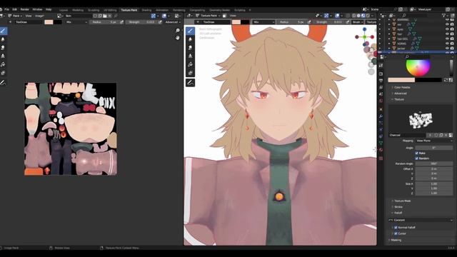Screen dimensions: 457x257
Task: Select the Smear tool in 3D viewport toolbar
Action: 191,48
